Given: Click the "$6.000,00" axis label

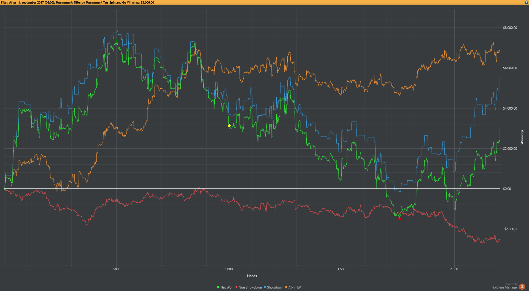Looking at the screenshot, I should pyautogui.click(x=510, y=68).
